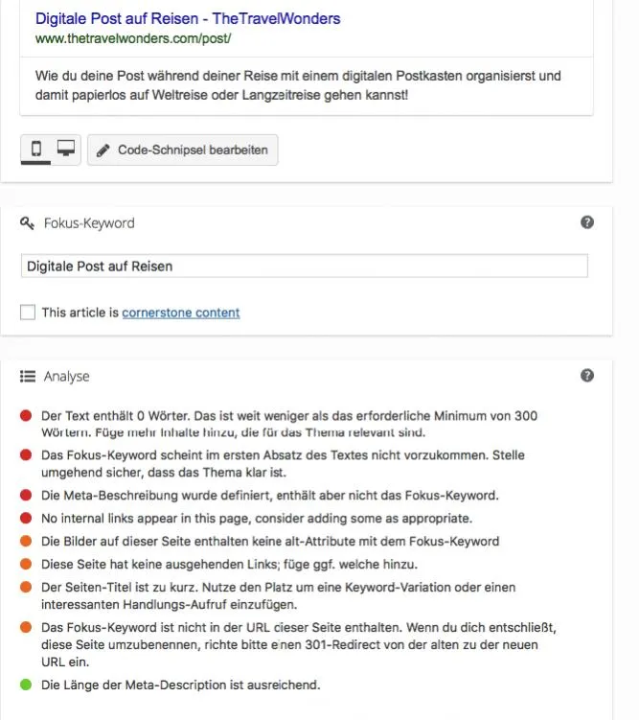Open help icon next to Fokus-Keyword
This screenshot has width=639, height=720.
(x=587, y=222)
